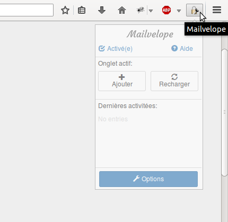Click the bug extension icon
This screenshot has width=228, height=222.
point(141,10)
